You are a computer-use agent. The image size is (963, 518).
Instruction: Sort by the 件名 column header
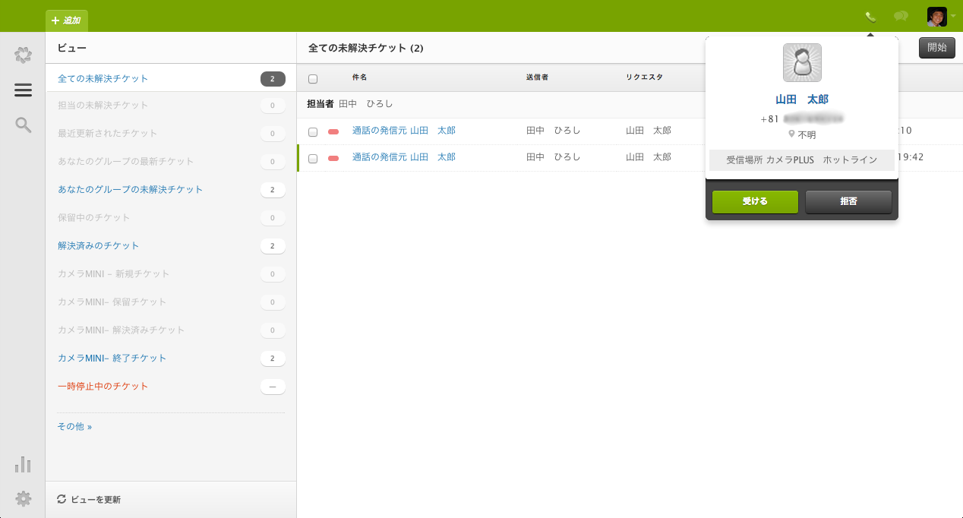360,77
